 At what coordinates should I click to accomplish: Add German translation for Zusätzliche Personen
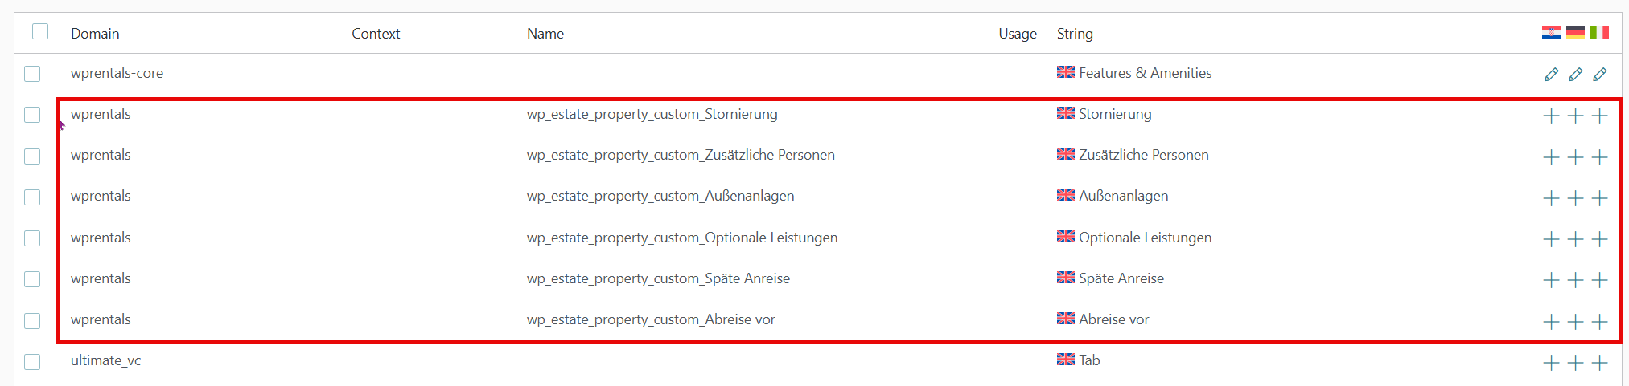1575,156
